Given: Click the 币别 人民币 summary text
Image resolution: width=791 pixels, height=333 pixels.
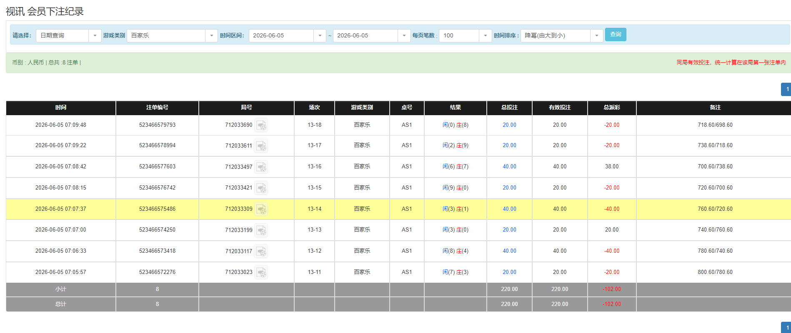Looking at the screenshot, I should (28, 63).
